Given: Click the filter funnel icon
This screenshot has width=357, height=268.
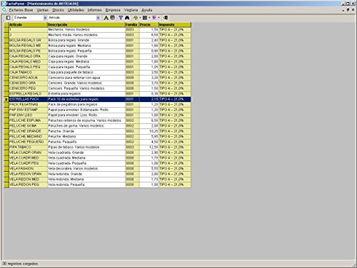Looking at the screenshot, I should click(x=121, y=18).
